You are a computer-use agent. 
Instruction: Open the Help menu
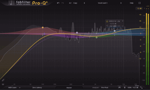[131, 3]
